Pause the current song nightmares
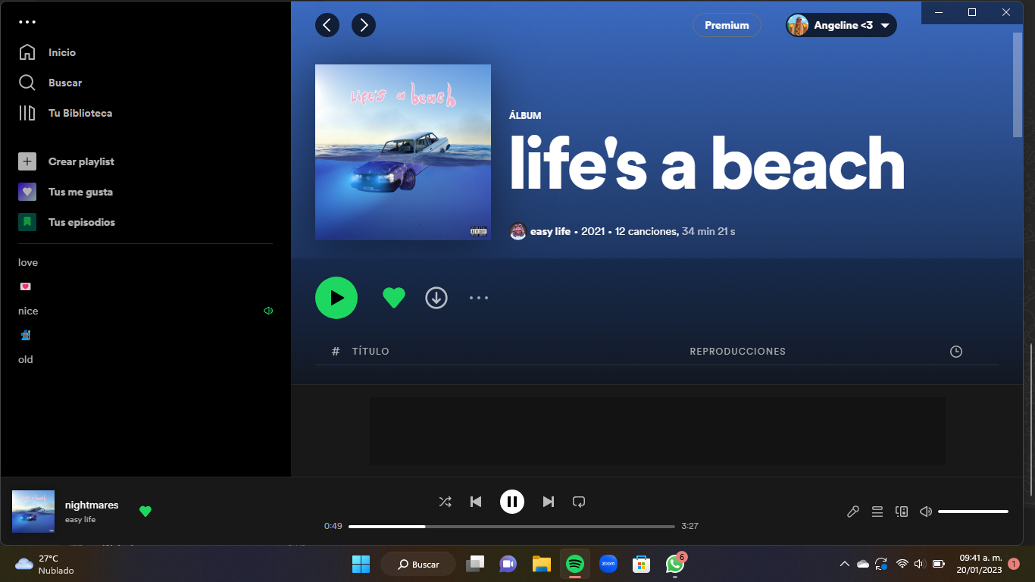 click(512, 502)
